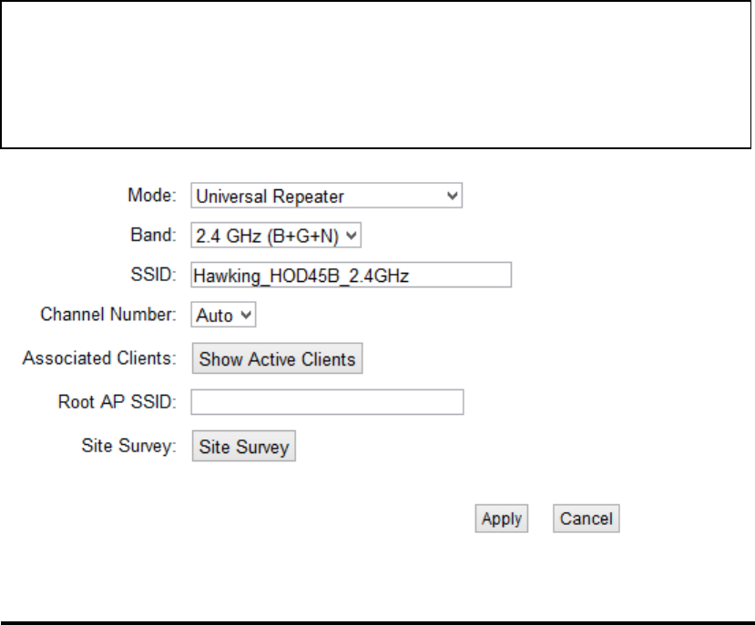The height and width of the screenshot is (625, 755).
Task: Apply the wireless settings
Action: pos(502,519)
